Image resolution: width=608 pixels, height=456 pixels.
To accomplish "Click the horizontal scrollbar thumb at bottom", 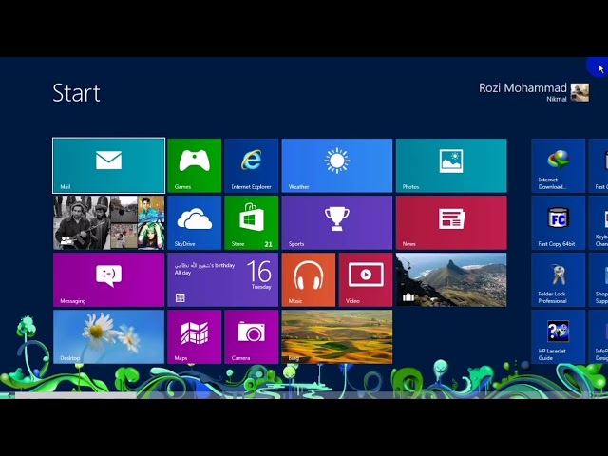I will tap(76, 395).
